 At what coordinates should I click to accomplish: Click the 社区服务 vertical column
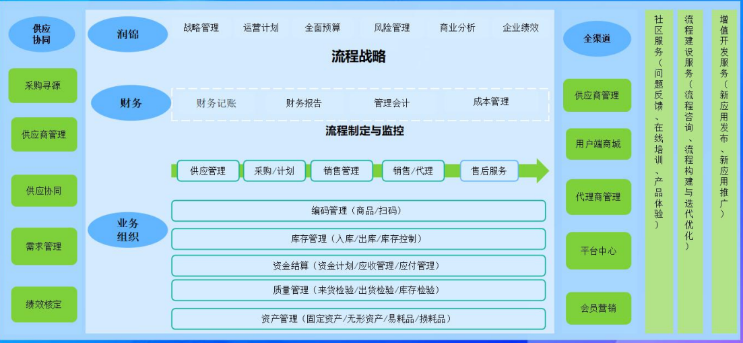point(659,172)
